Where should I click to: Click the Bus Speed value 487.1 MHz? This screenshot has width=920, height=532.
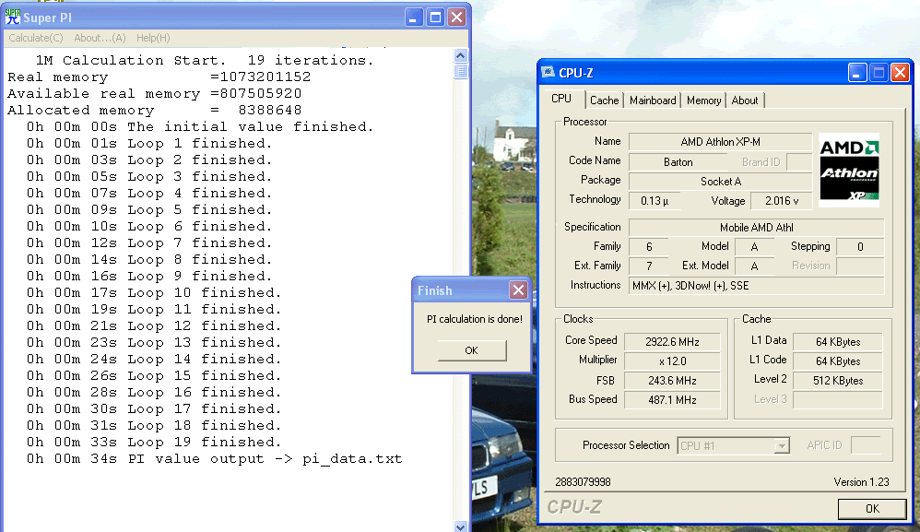672,400
